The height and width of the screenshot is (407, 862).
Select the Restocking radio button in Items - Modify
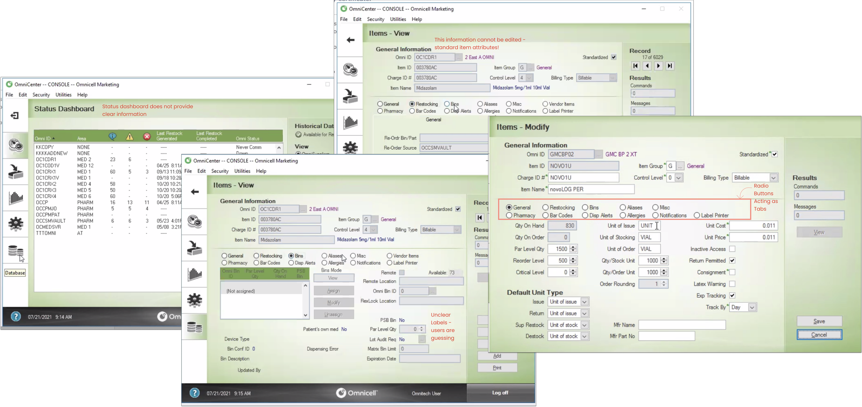[545, 207]
